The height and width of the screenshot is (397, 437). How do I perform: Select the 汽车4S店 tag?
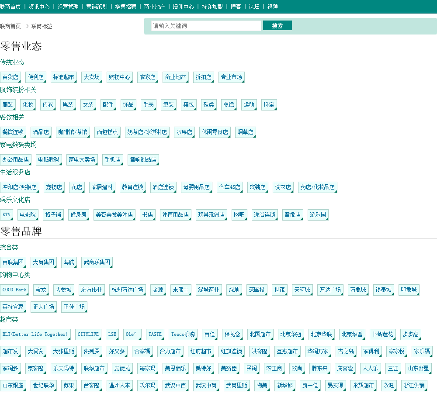click(x=230, y=187)
